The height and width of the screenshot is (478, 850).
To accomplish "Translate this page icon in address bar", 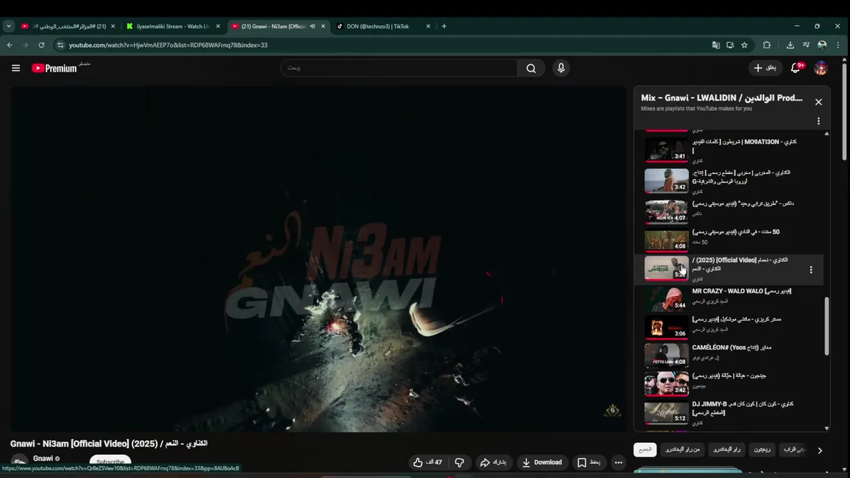I will pyautogui.click(x=716, y=45).
